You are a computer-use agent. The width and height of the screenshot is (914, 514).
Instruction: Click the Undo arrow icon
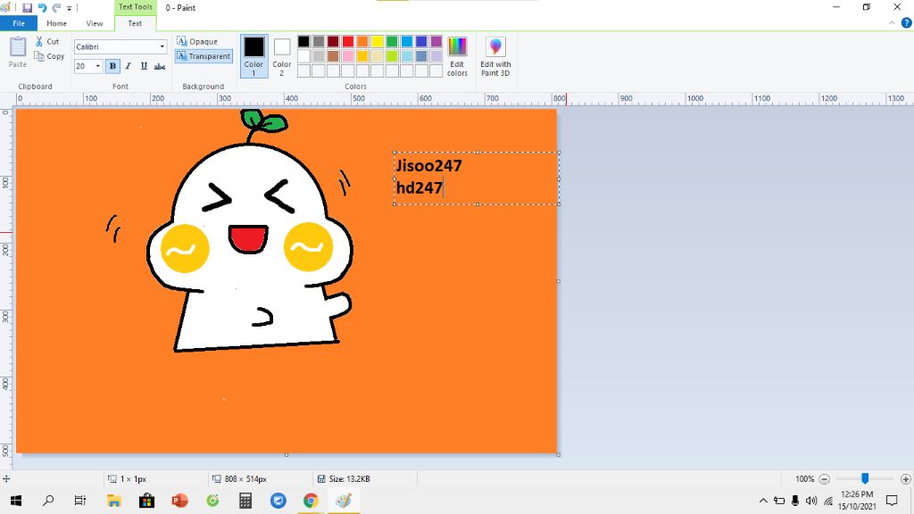click(x=42, y=7)
